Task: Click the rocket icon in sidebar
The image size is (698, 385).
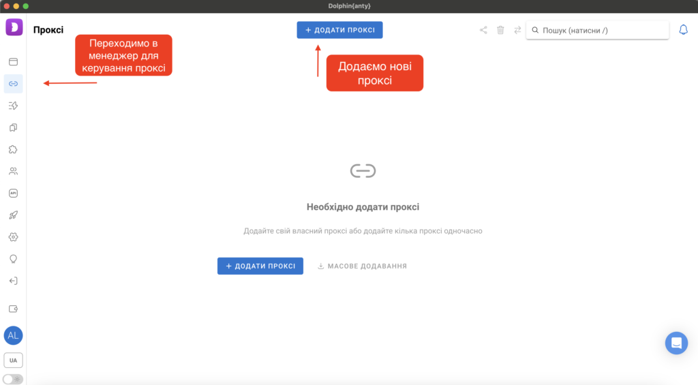Action: click(x=13, y=215)
